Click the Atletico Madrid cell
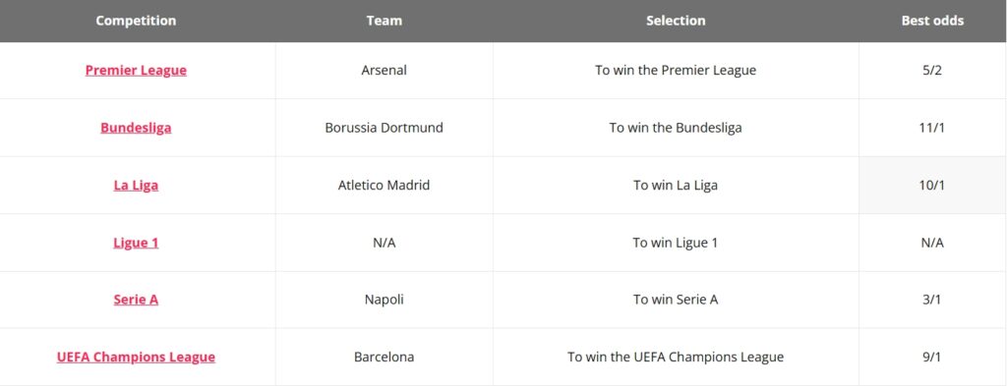1007x386 pixels. 385,186
